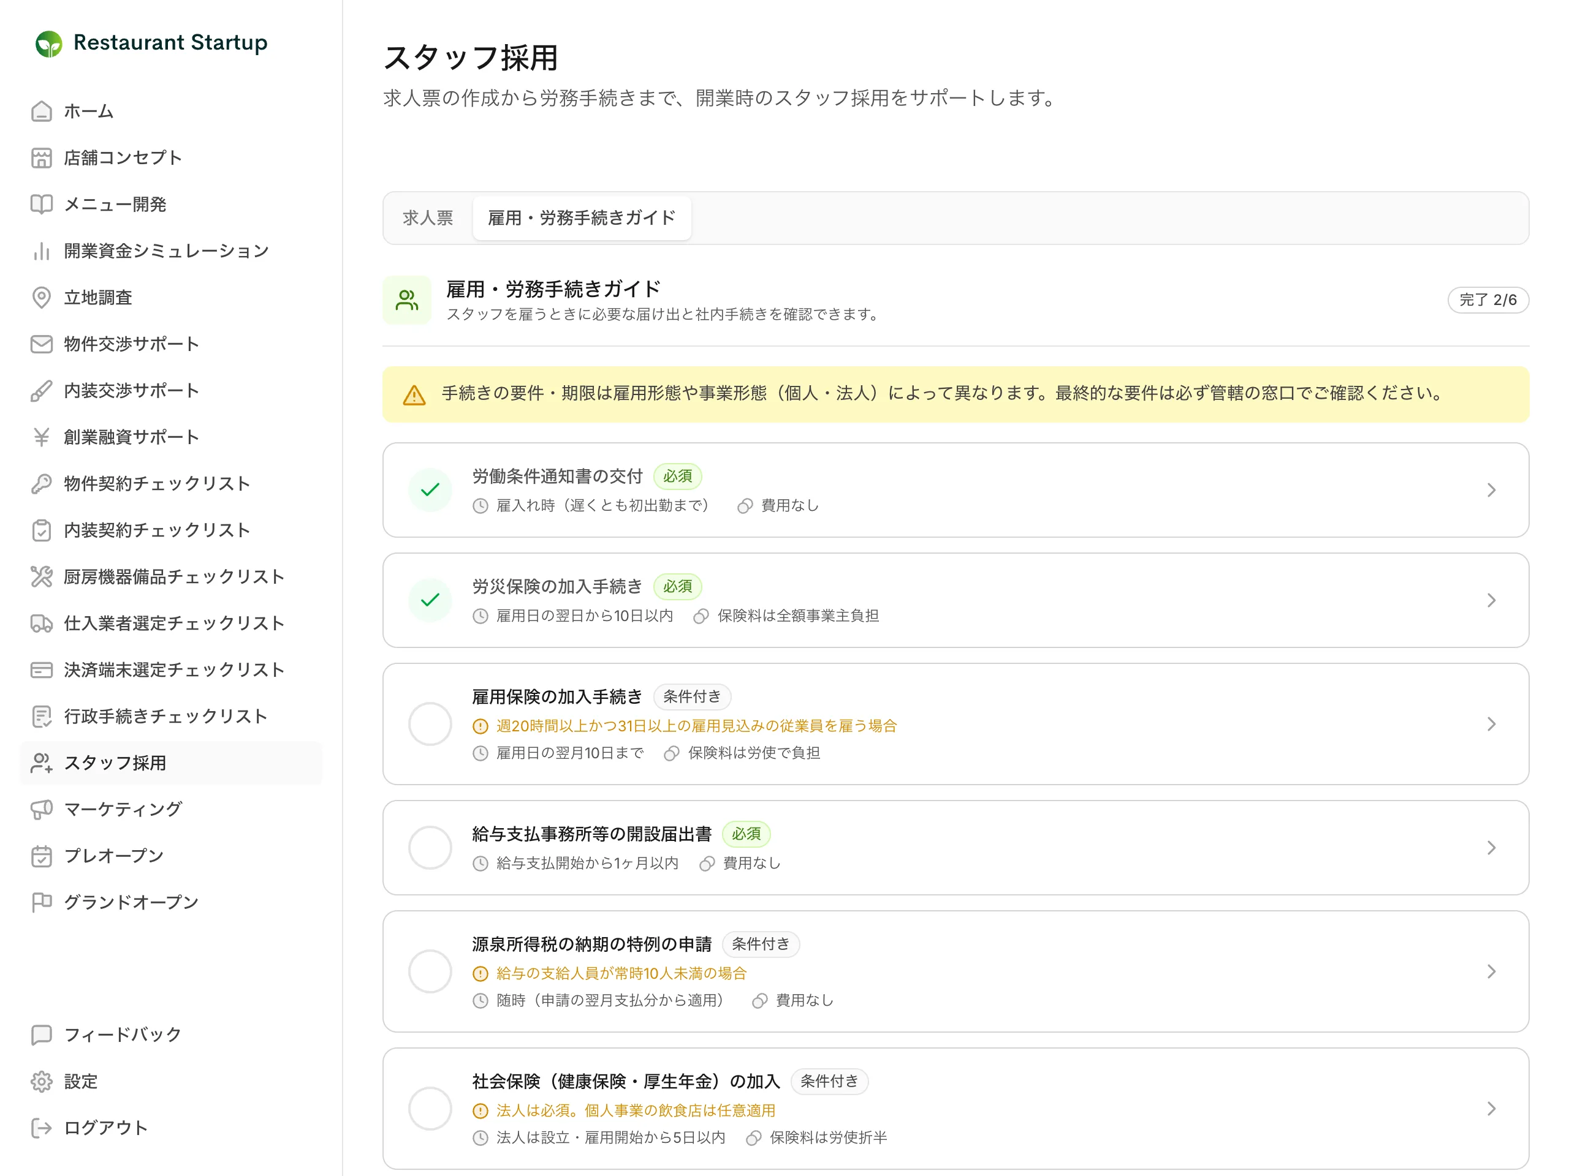The width and height of the screenshot is (1569, 1176).
Task: Expand 雇用保険の加入手続き with its chevron
Action: pos(1491,724)
